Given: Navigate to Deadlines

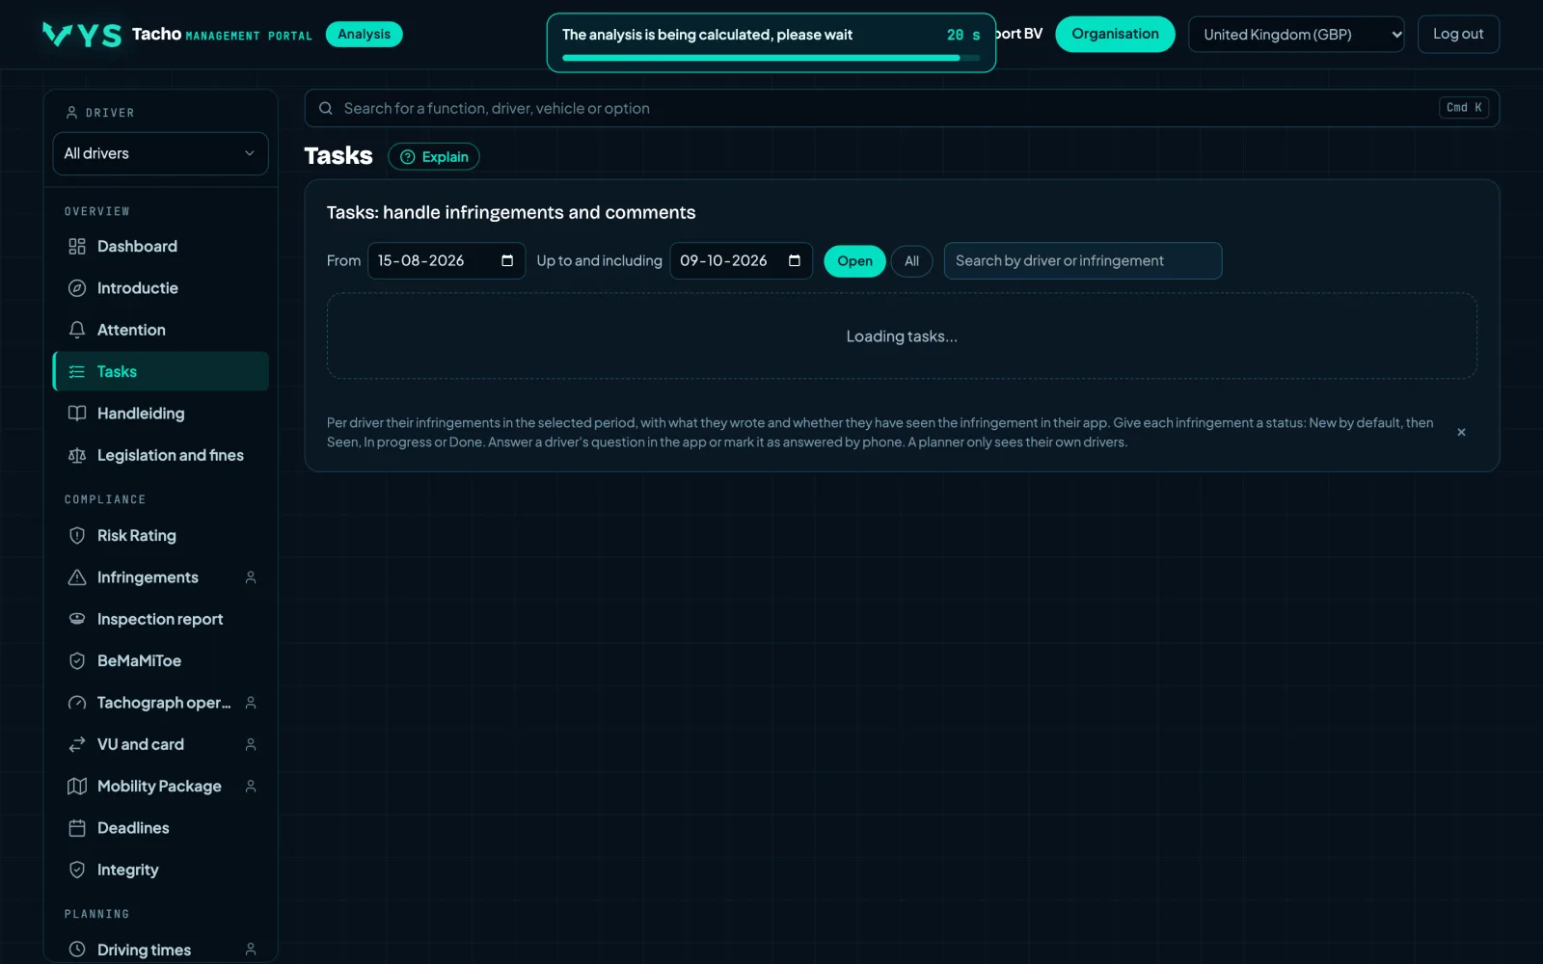Looking at the screenshot, I should tap(160, 828).
